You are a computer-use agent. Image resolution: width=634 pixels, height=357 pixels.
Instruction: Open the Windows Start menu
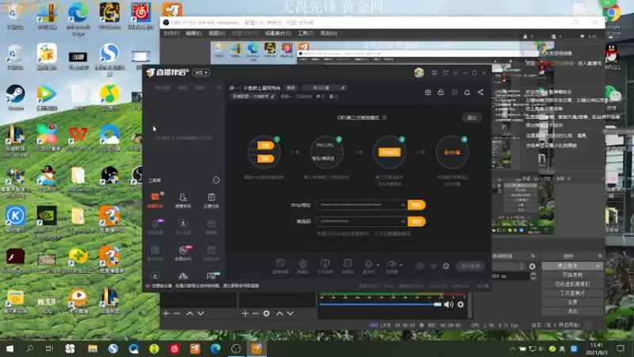point(10,348)
